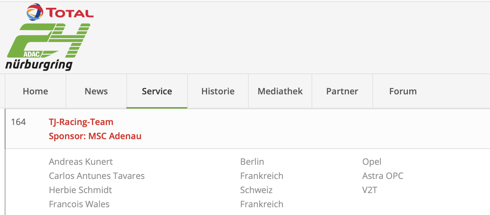Click start number 164
490x215 pixels.
[18, 122]
